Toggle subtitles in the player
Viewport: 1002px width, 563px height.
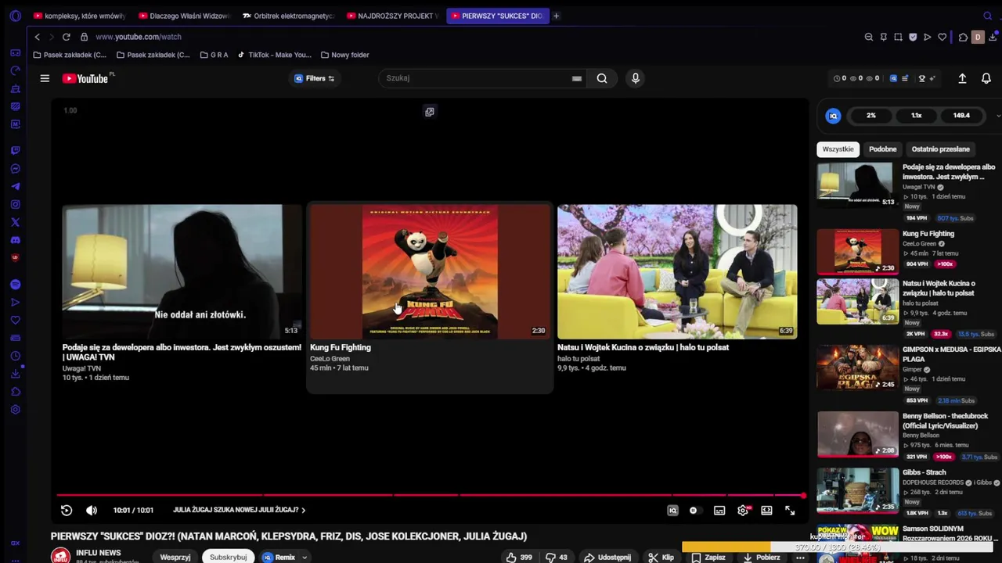pyautogui.click(x=719, y=511)
